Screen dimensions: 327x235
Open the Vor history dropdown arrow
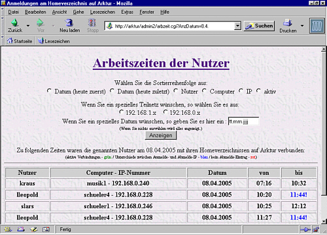coord(54,25)
